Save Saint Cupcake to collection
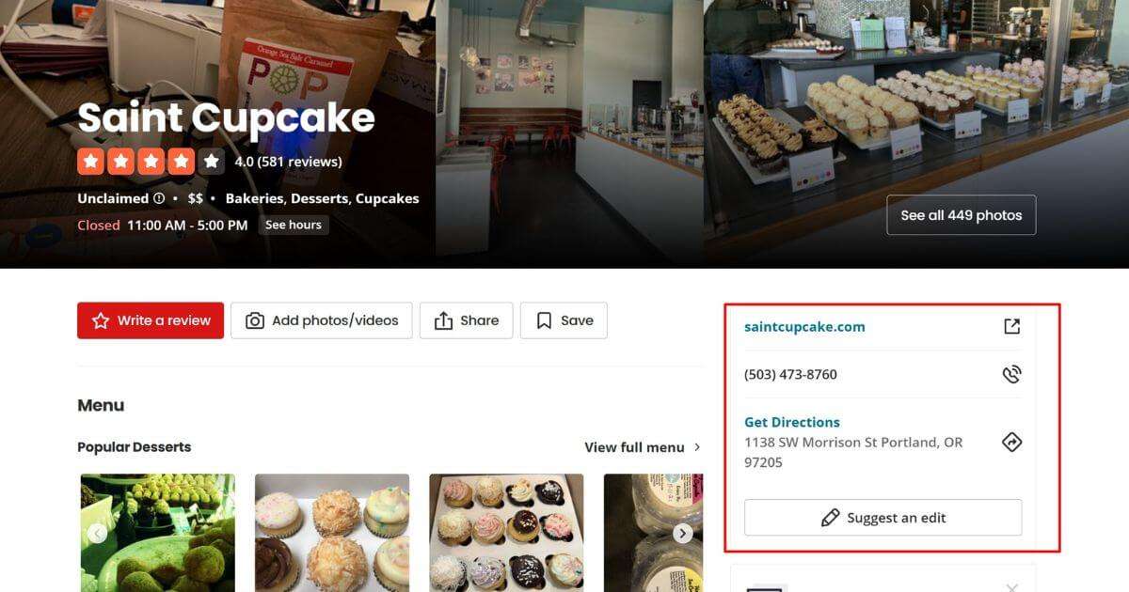The image size is (1129, 592). 564,320
